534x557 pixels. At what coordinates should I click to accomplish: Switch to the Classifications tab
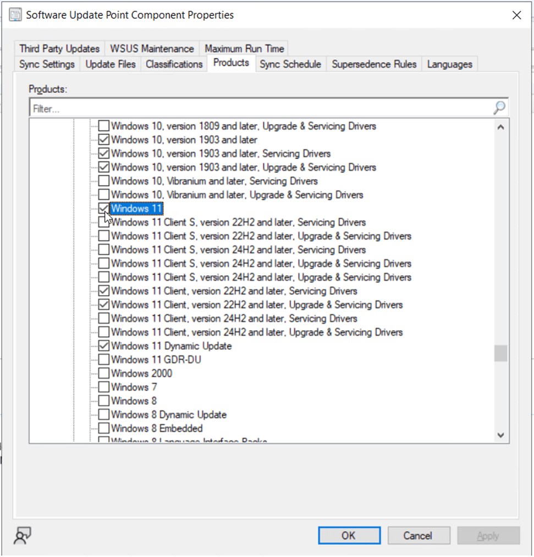[x=174, y=64]
